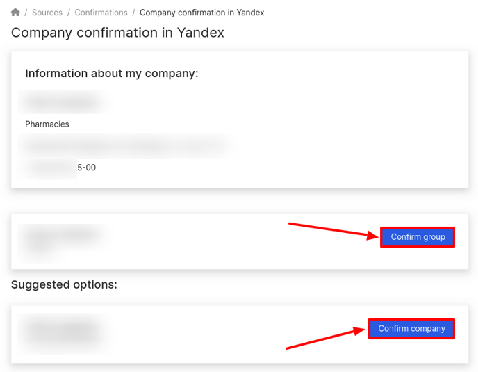478x372 pixels.
Task: Click the slash separator between Sources and Confirmations
Action: (x=69, y=13)
